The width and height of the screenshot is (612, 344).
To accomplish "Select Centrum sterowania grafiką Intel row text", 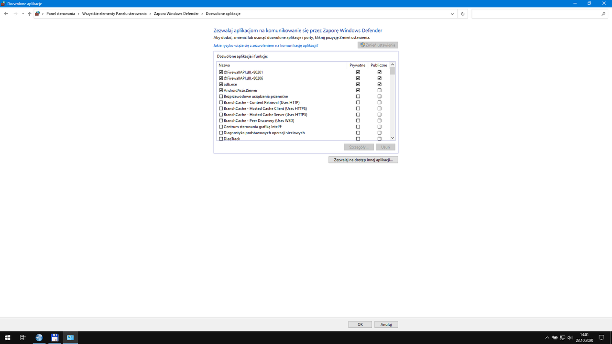I will [252, 127].
